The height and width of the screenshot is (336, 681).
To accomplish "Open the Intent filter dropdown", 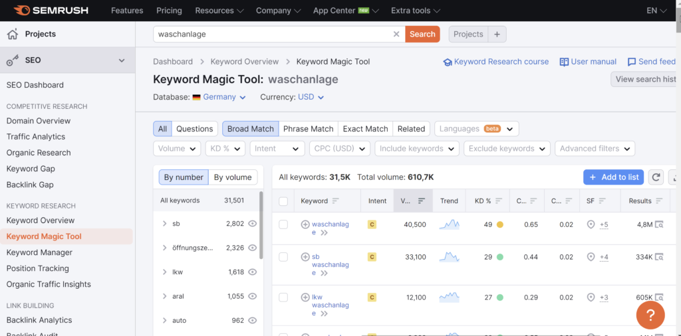I will [x=277, y=148].
